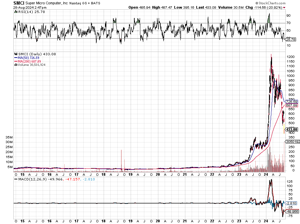Click the 5M volume axis label

[10, 167]
